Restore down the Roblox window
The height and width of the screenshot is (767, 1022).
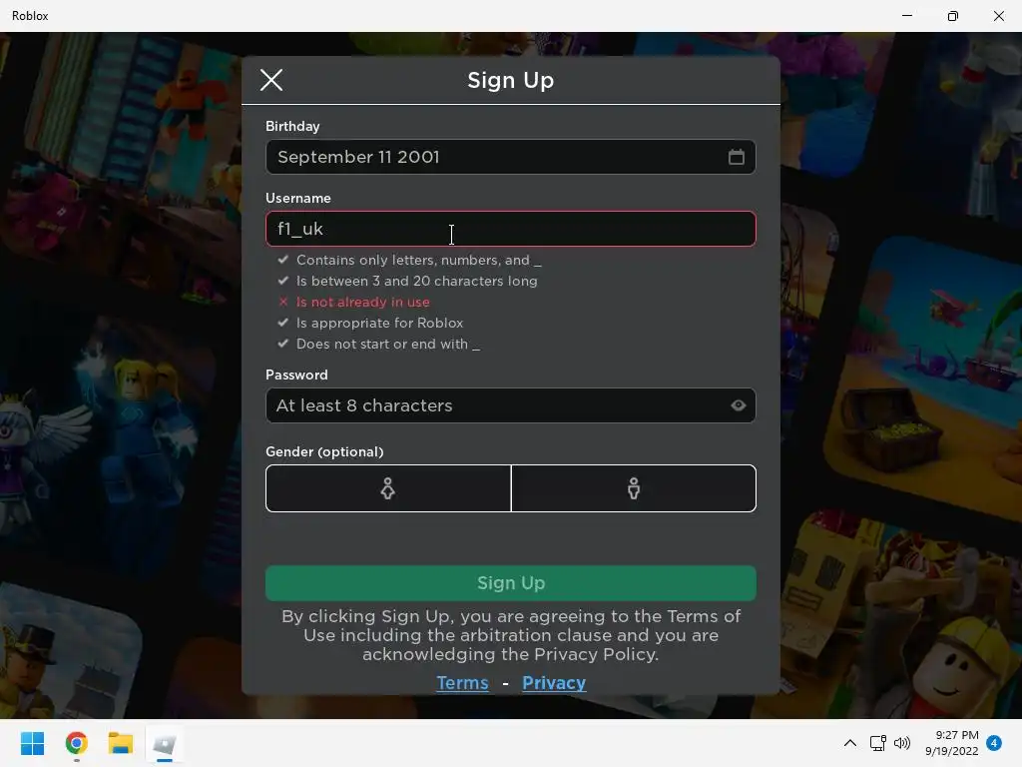(x=953, y=16)
